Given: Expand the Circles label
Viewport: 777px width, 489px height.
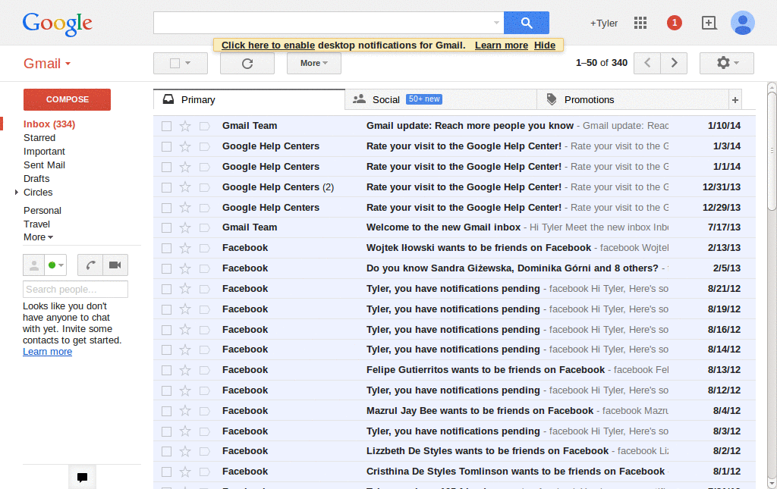Looking at the screenshot, I should tap(17, 192).
